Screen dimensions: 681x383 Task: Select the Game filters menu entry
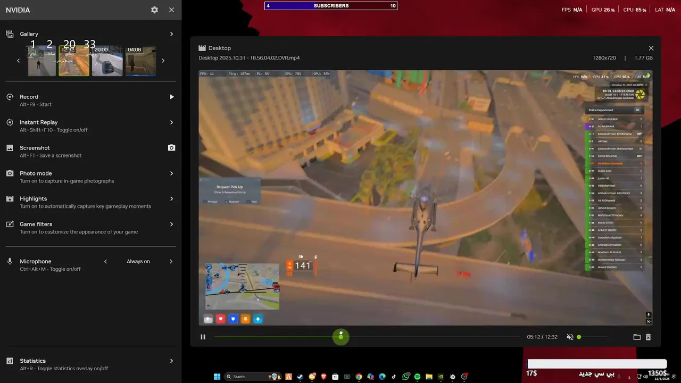click(90, 228)
